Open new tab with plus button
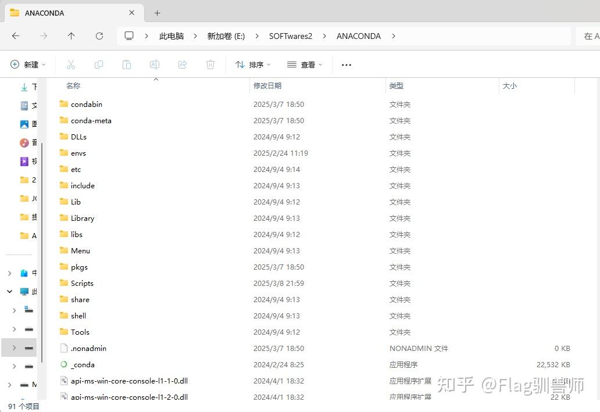This screenshot has height=412, width=600. pyautogui.click(x=158, y=13)
